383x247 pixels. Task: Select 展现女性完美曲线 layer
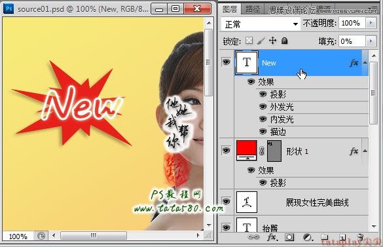point(317,202)
